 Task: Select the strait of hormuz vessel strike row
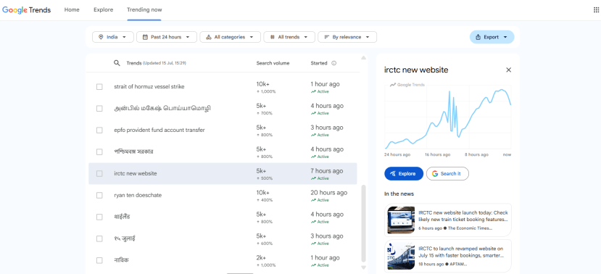click(223, 87)
